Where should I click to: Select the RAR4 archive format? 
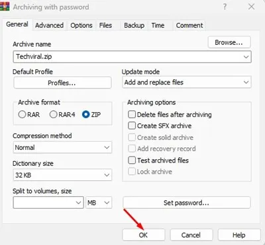(x=53, y=114)
